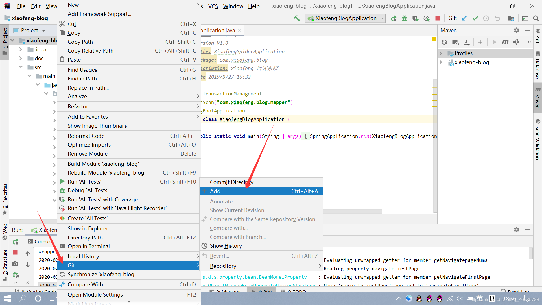
Task: Click Git Commit green checkmark icon
Action: [475, 18]
